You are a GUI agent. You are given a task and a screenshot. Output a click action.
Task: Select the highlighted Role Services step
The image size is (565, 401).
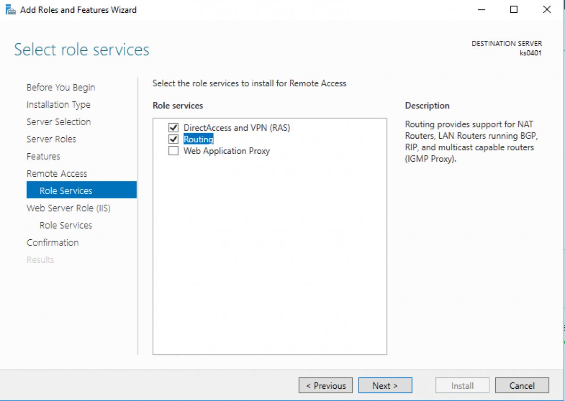click(66, 190)
